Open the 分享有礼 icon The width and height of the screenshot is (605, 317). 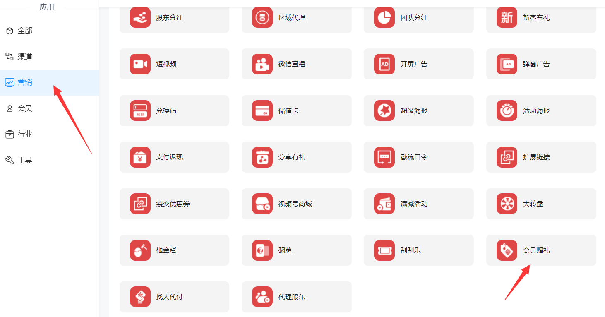pos(262,157)
